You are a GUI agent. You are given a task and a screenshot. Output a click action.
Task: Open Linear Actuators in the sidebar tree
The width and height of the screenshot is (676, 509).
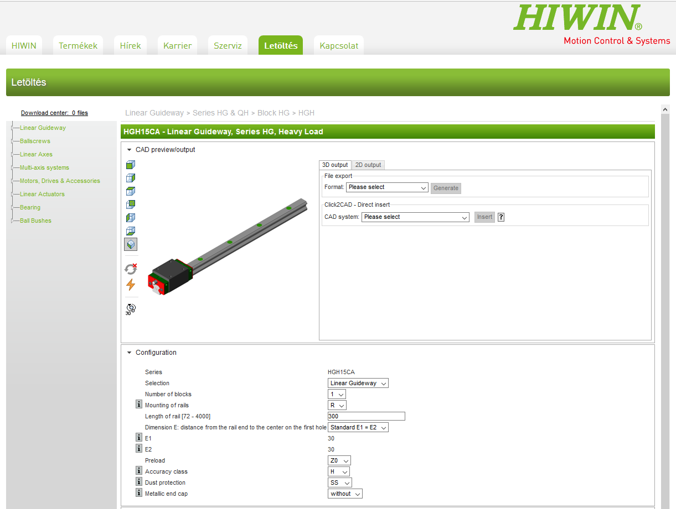42,194
